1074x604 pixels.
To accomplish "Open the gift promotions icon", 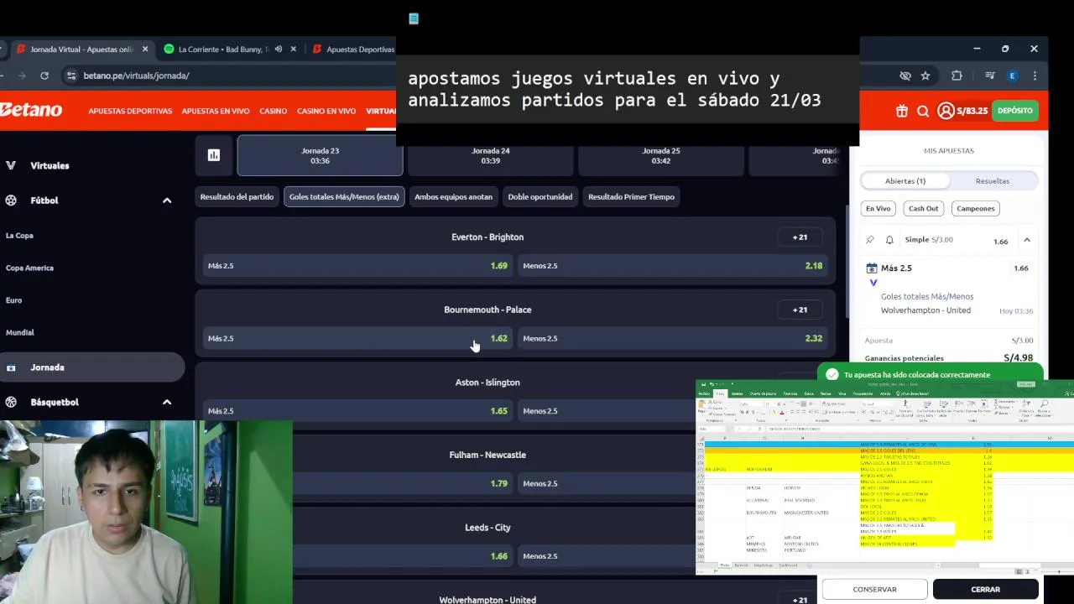I will 902,111.
